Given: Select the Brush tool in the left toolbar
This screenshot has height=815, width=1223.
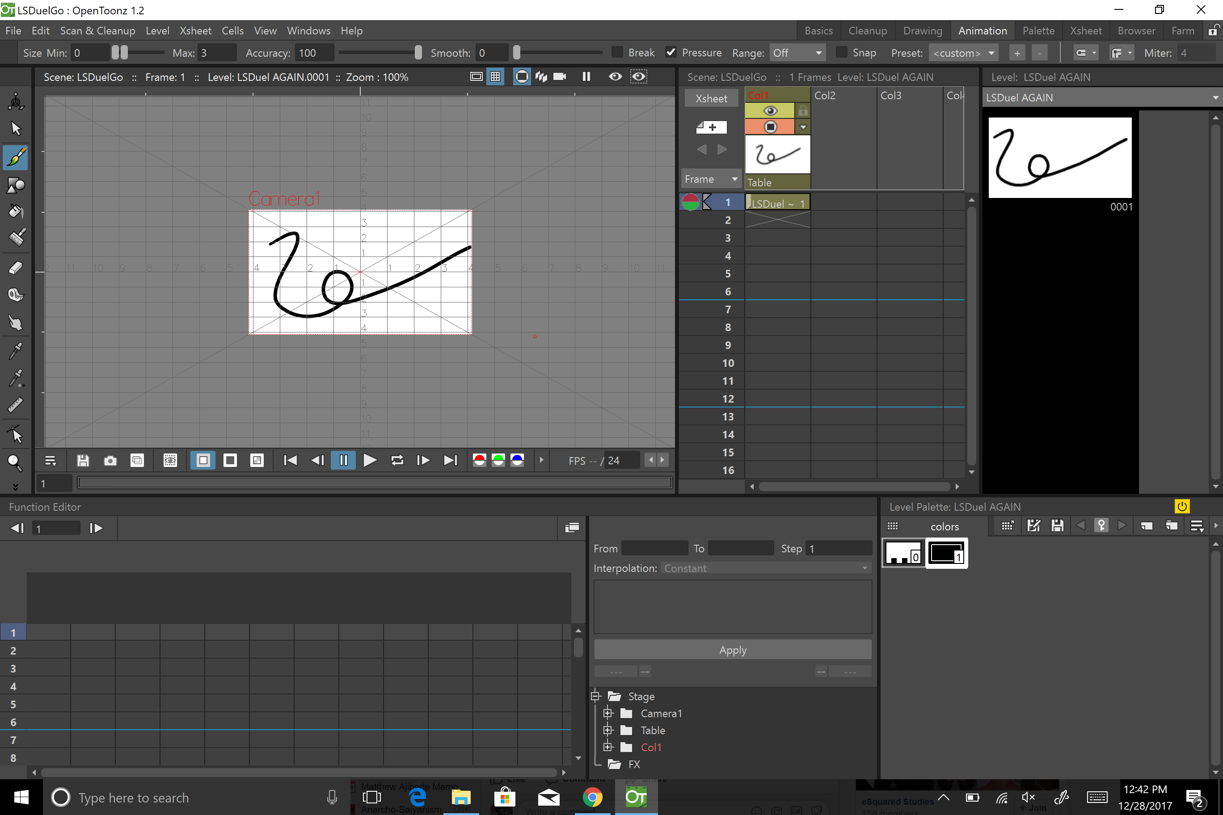Looking at the screenshot, I should click(x=16, y=157).
